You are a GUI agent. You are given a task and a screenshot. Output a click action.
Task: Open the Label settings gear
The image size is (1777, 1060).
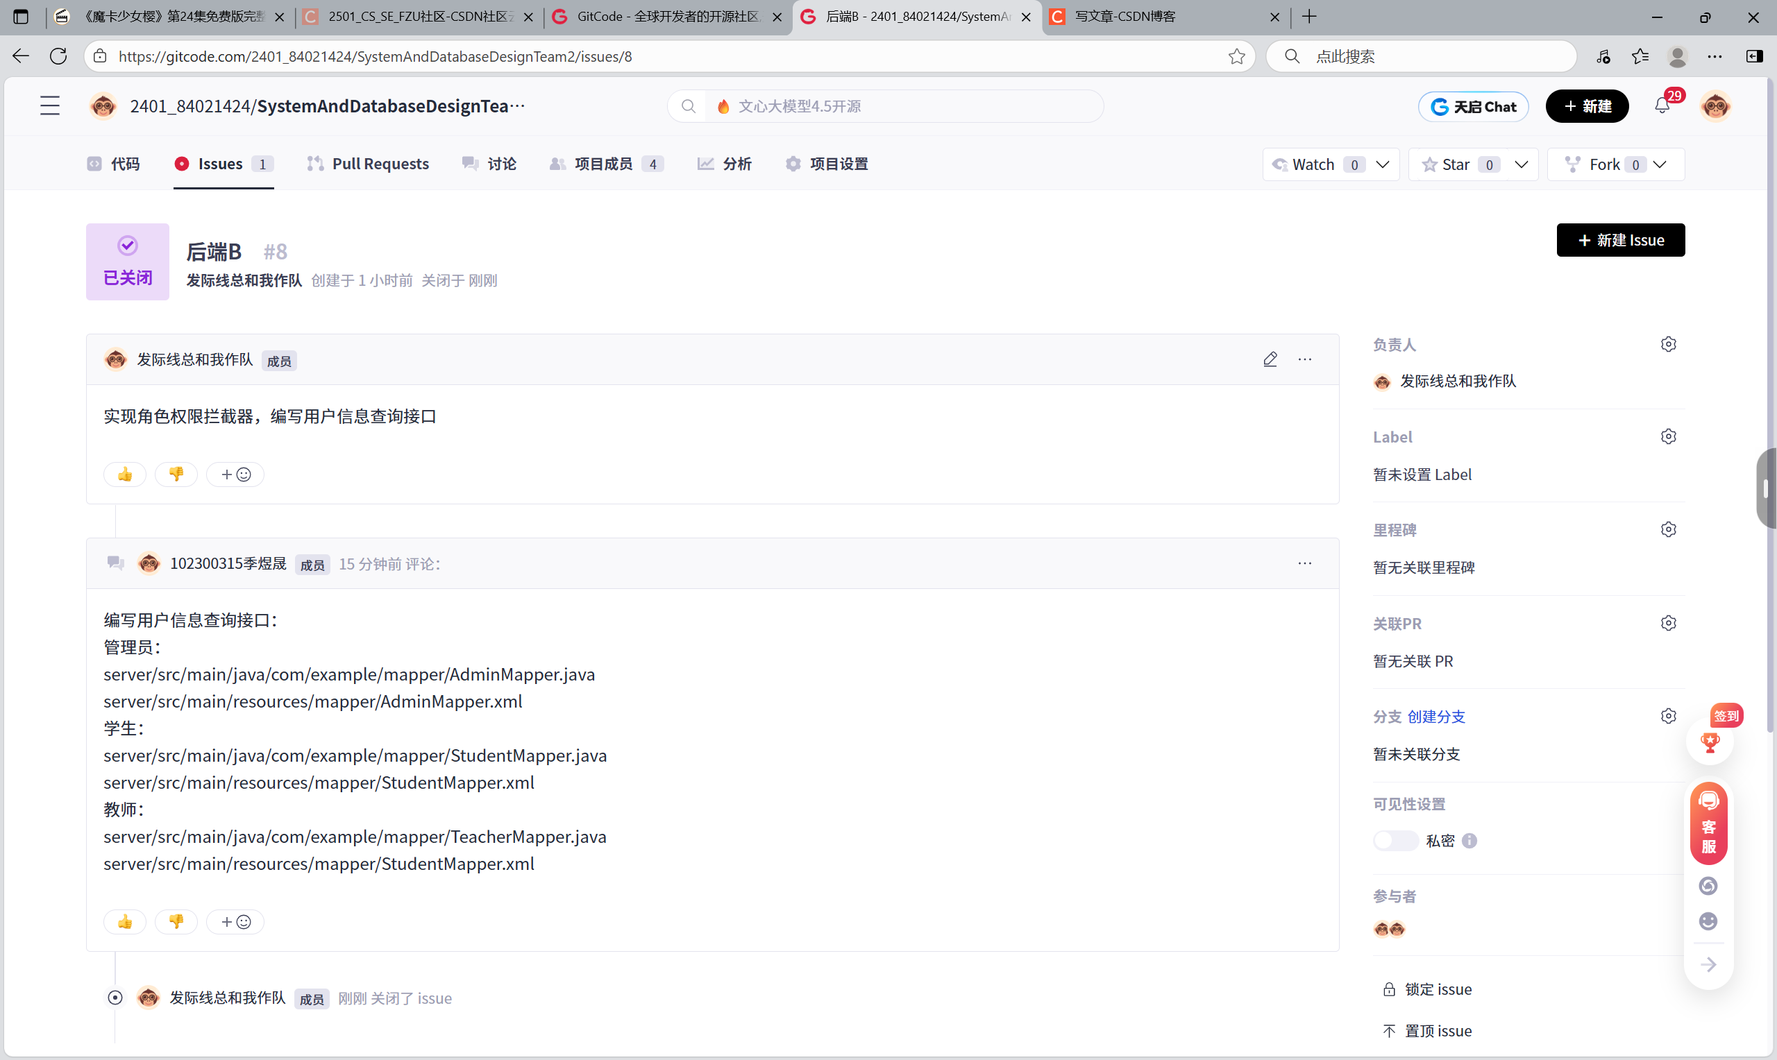pyautogui.click(x=1669, y=436)
